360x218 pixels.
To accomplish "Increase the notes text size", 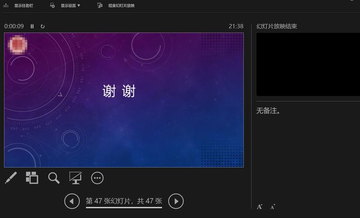I will point(260,207).
